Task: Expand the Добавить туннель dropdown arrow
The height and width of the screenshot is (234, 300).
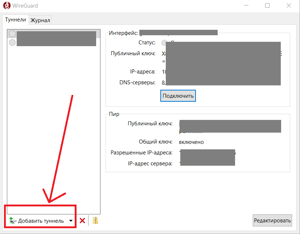Action: (x=71, y=221)
